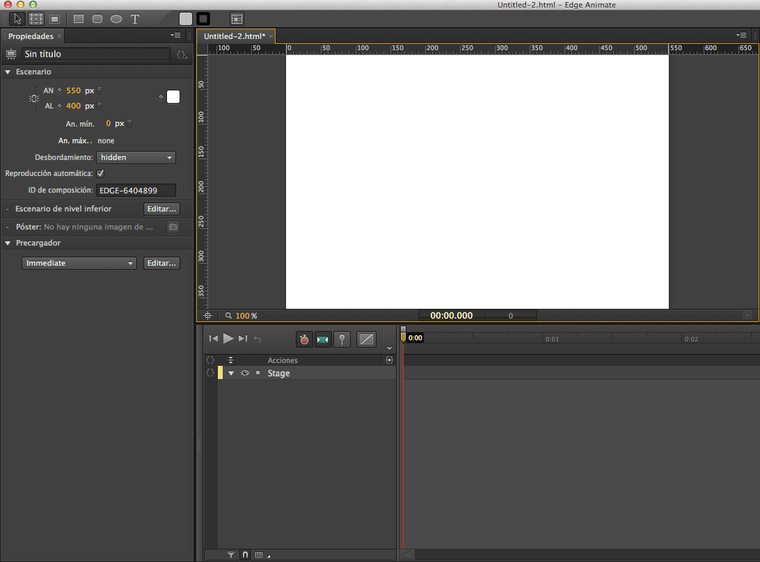The image size is (760, 562).
Task: Open the Propiedades panel options menu
Action: [175, 35]
